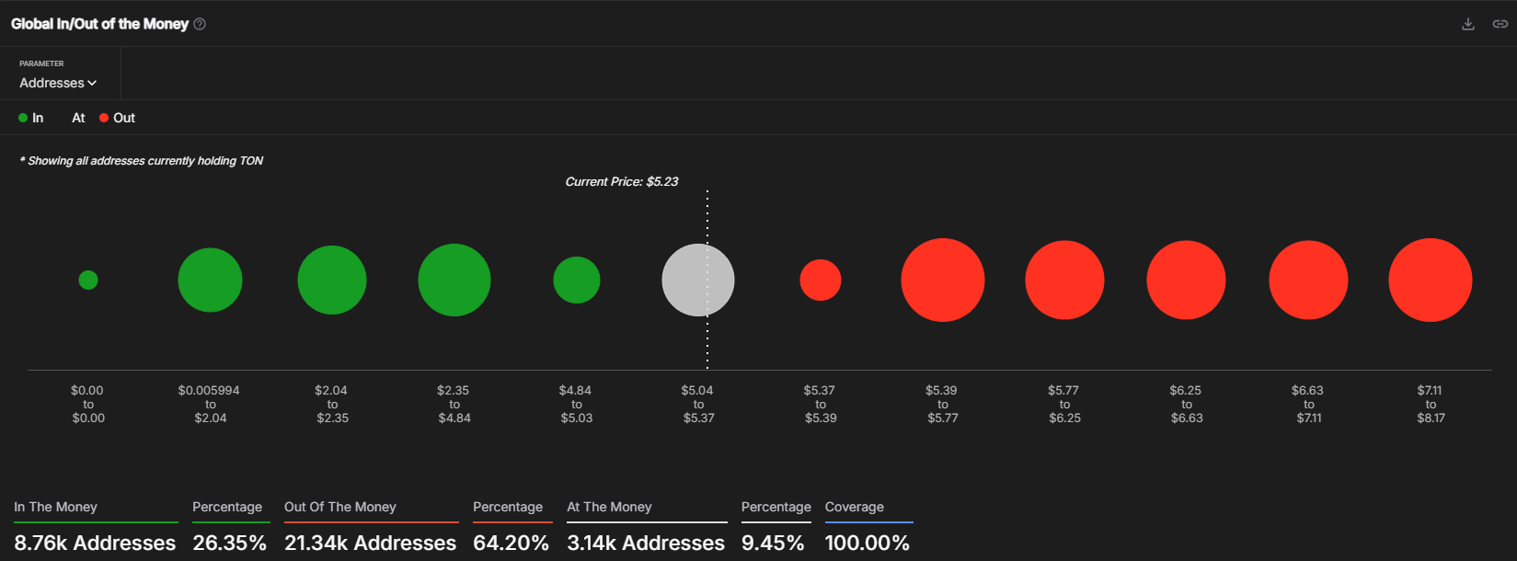Click the 64.20% percentage value

(x=511, y=543)
